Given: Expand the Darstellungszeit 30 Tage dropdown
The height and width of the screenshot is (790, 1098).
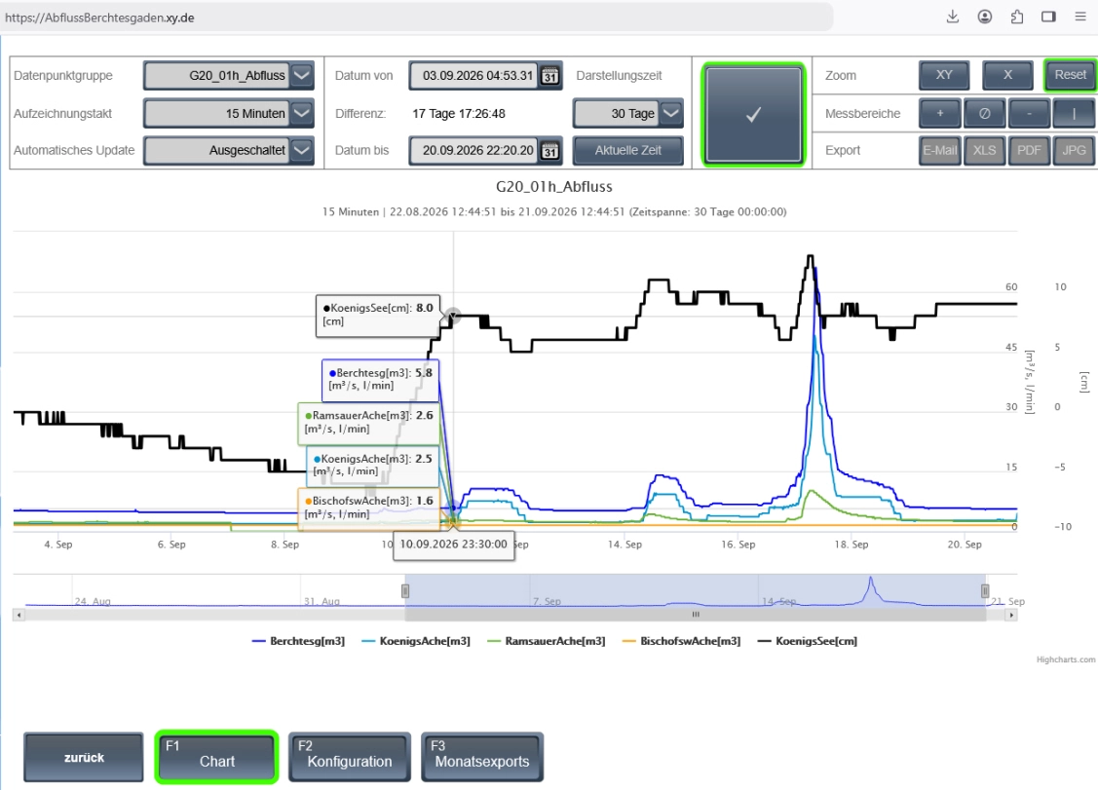Looking at the screenshot, I should tap(671, 113).
